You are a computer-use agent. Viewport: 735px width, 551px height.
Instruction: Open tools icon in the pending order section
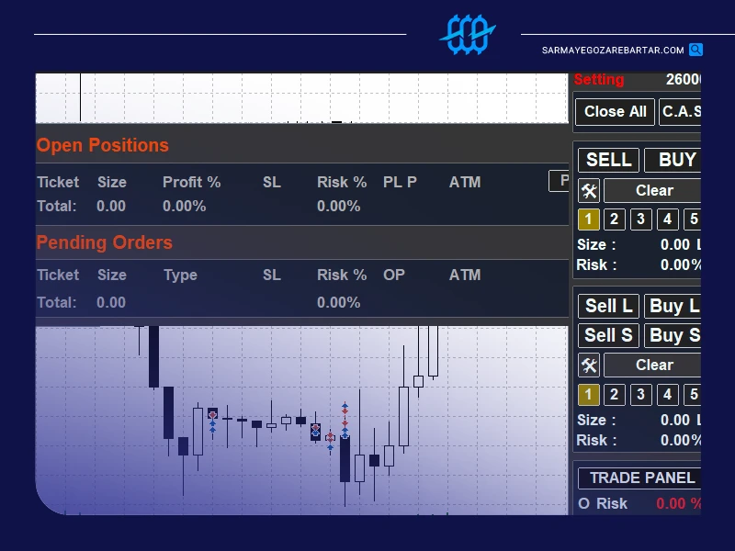[589, 365]
